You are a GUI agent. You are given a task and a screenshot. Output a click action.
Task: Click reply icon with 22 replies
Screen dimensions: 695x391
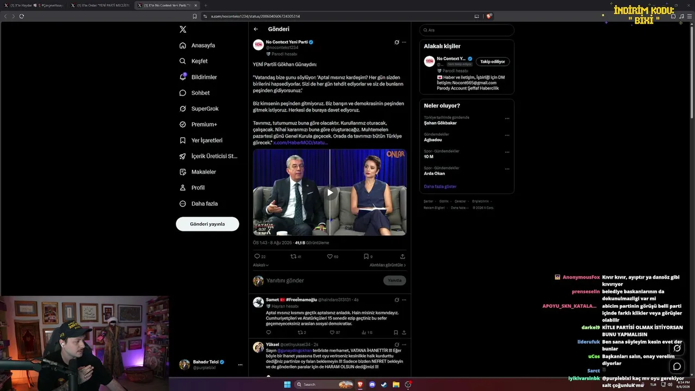click(x=260, y=256)
